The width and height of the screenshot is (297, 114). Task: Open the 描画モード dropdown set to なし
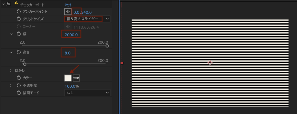pyautogui.click(x=87, y=93)
